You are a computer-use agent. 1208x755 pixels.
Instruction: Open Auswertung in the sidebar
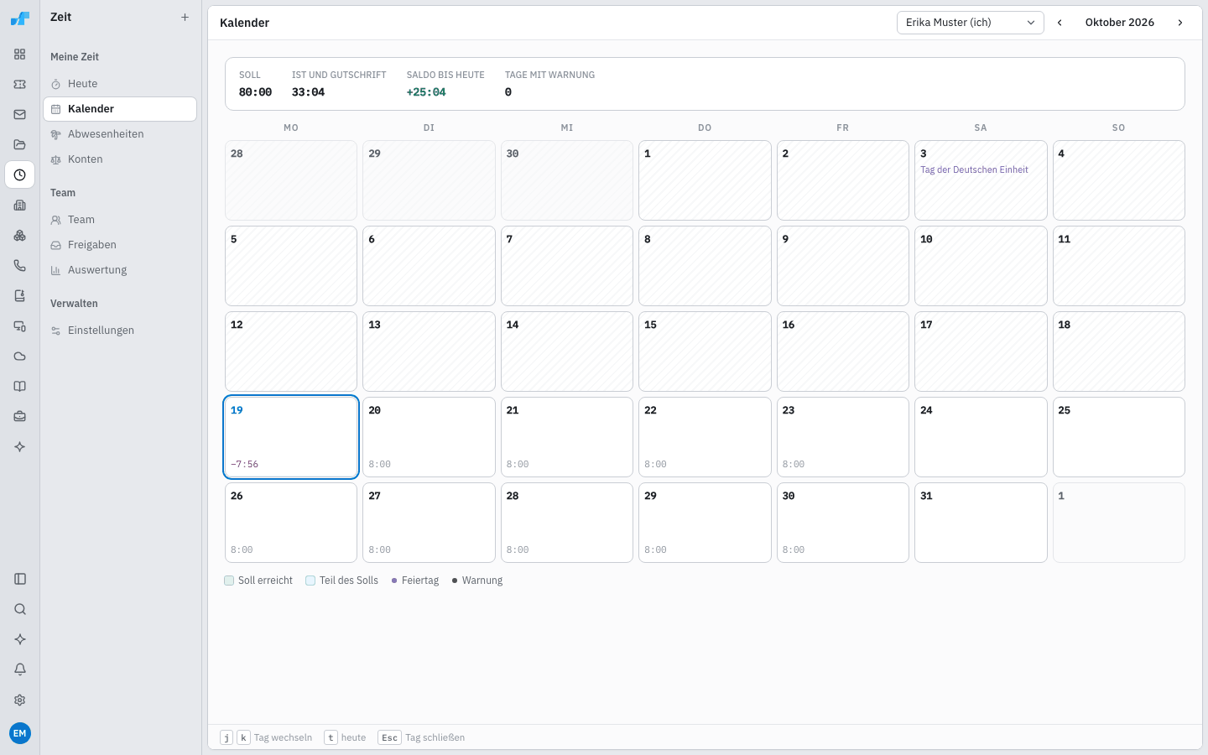tap(120, 270)
